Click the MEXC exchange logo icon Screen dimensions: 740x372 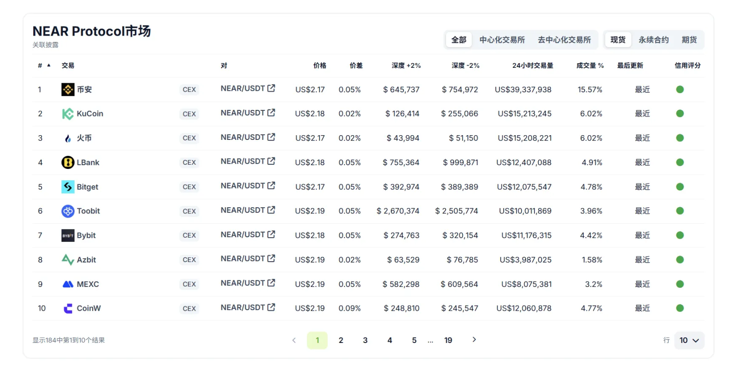[x=68, y=284]
